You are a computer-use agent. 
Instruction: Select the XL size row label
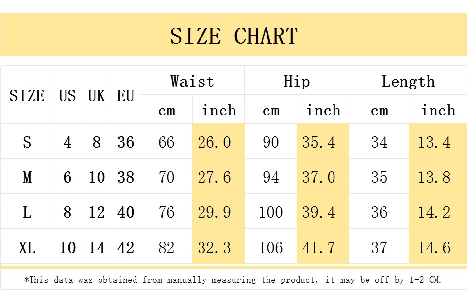click(x=27, y=247)
